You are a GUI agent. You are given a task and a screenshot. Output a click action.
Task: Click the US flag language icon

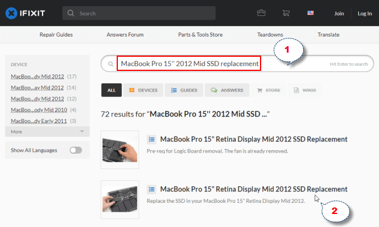(310, 13)
